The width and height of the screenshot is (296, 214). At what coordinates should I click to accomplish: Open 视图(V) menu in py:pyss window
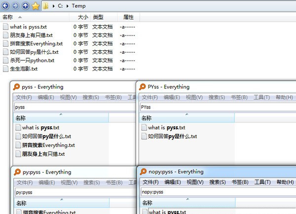click(x=69, y=182)
